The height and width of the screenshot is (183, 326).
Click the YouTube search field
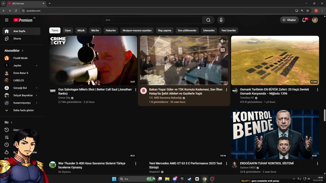[x=152, y=20]
